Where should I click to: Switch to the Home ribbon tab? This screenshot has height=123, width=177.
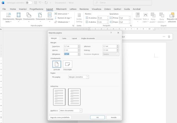pyautogui.click(x=13, y=9)
